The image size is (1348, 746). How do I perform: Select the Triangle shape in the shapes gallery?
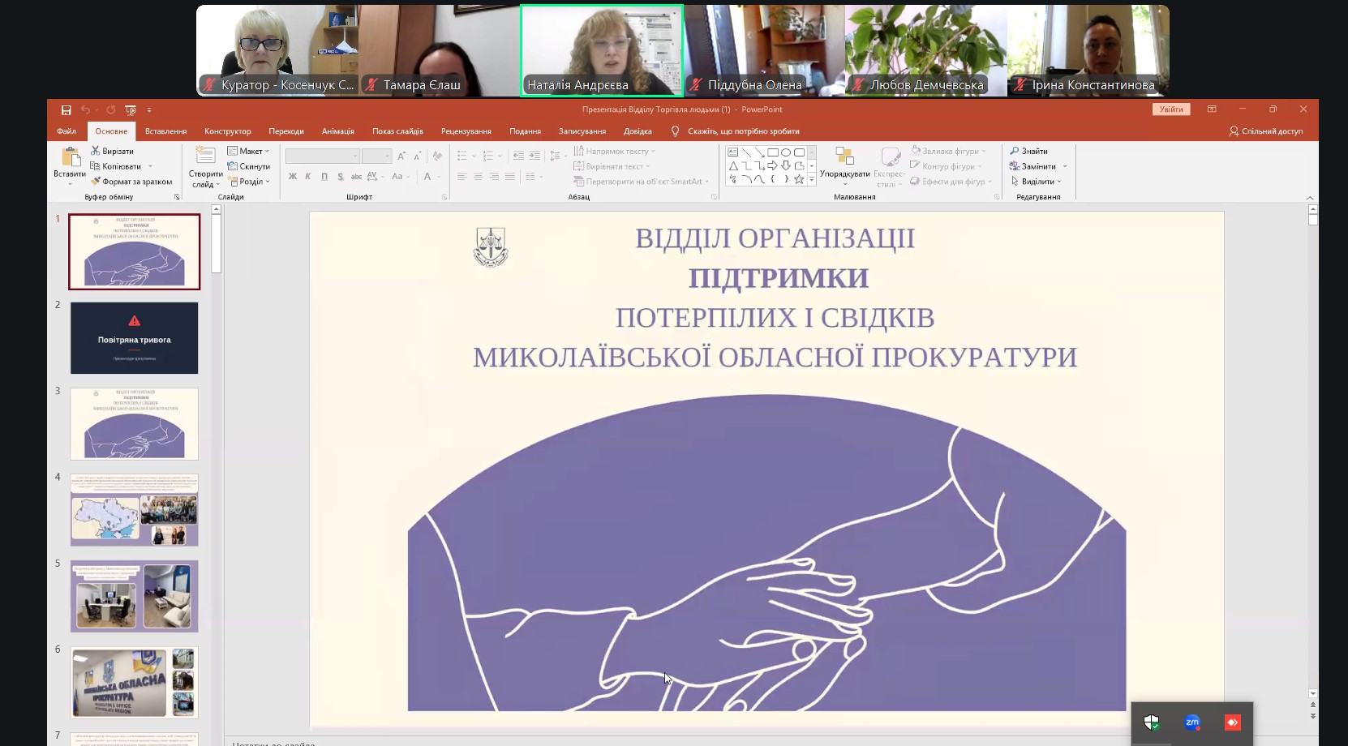point(732,165)
